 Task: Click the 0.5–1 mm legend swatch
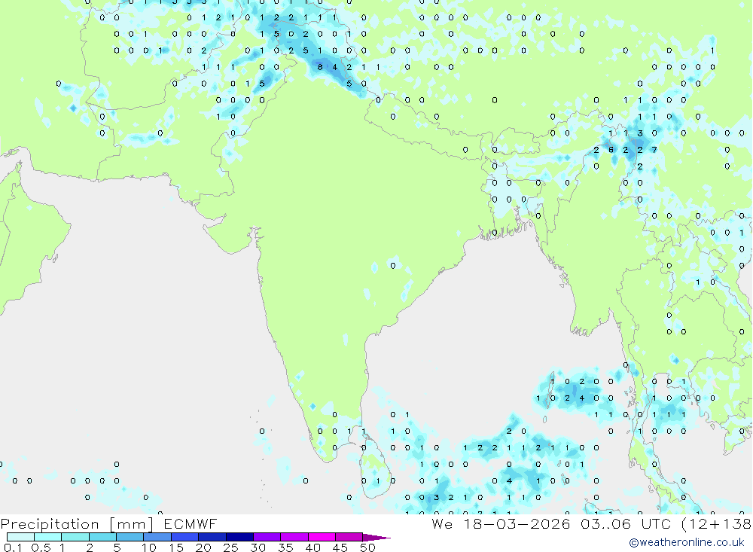coord(48,537)
